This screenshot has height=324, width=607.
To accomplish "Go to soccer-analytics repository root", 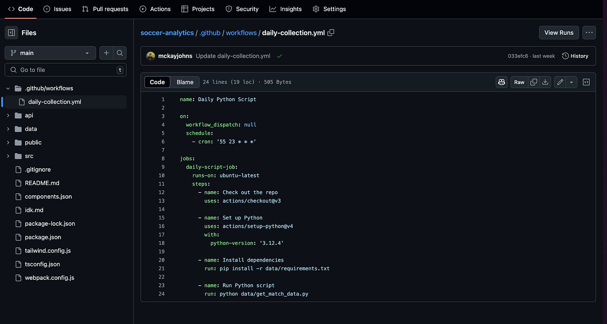I will coord(167,32).
